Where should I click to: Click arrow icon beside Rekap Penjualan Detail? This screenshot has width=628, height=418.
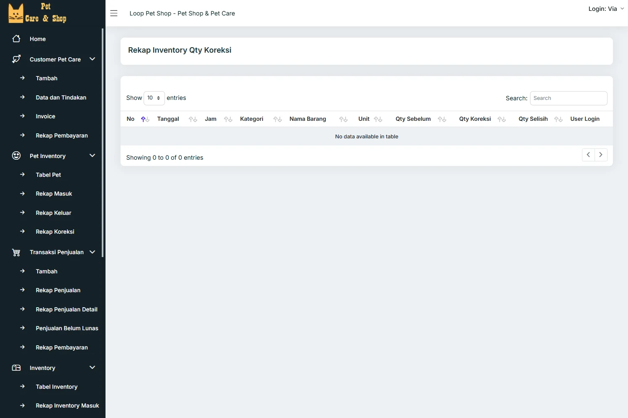[23, 309]
